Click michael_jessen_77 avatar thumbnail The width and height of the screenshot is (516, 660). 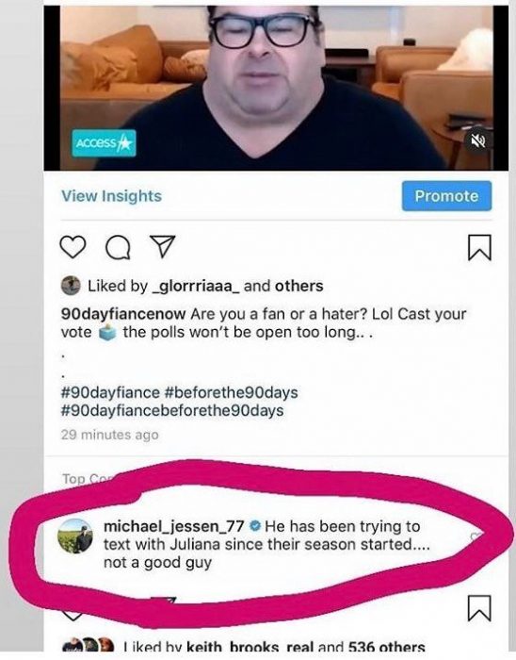pos(75,536)
